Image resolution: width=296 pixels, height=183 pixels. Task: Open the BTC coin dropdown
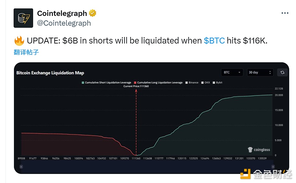point(232,72)
